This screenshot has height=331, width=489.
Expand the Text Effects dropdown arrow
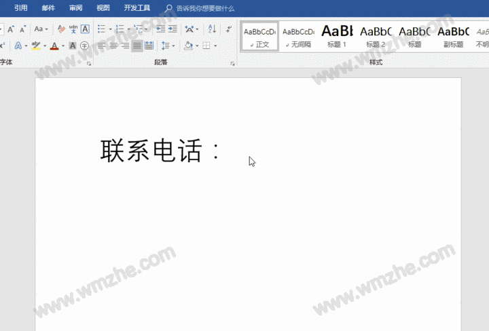26,46
